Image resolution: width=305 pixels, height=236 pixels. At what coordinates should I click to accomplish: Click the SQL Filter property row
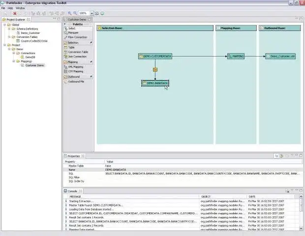[183, 177]
